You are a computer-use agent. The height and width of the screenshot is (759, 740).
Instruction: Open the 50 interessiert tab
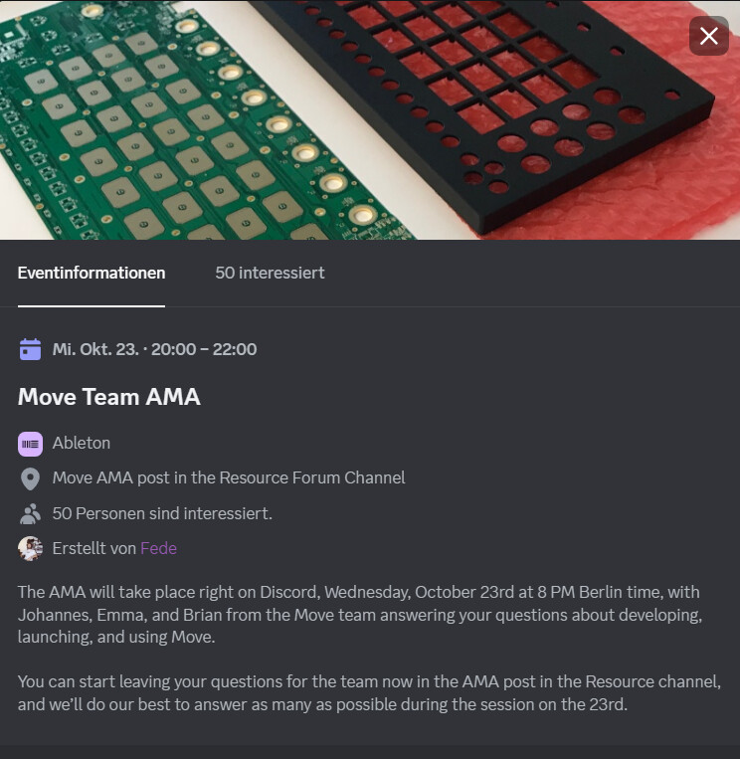click(x=271, y=273)
